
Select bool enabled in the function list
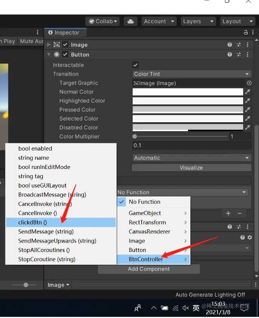pyautogui.click(x=61, y=149)
